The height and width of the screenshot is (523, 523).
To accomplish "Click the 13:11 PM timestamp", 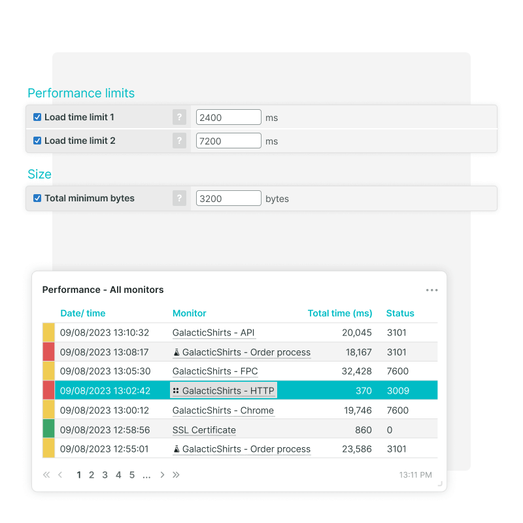I will (415, 475).
